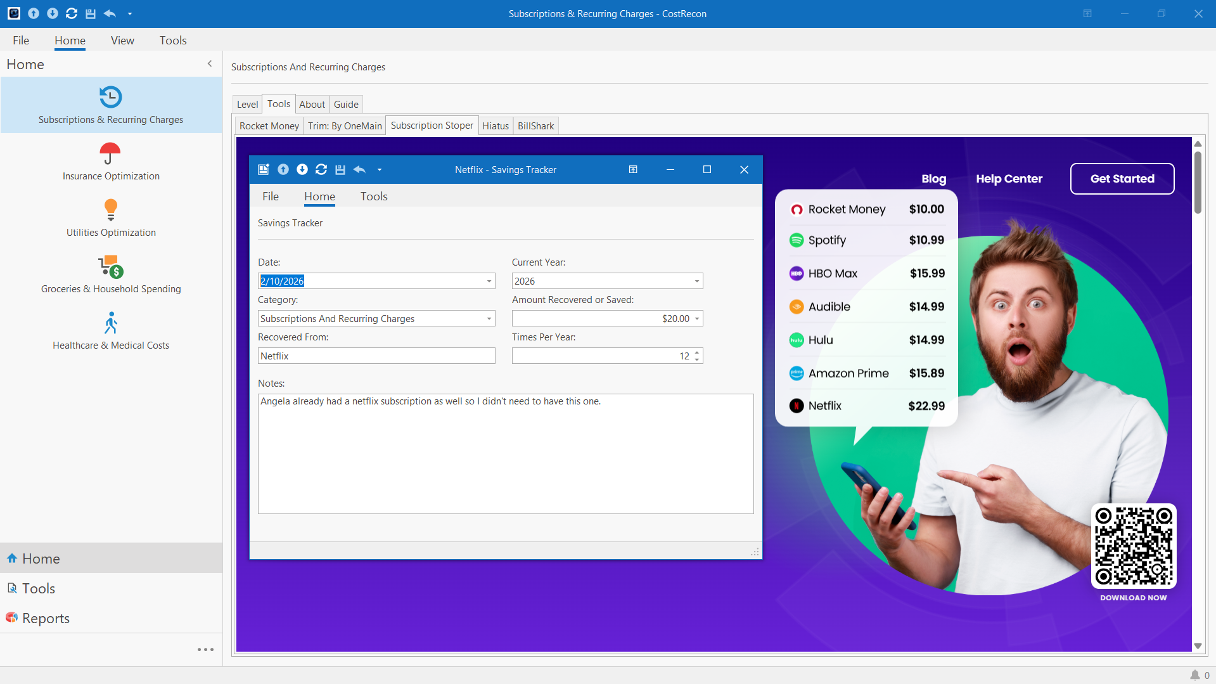Open the Date dropdown picker

pos(489,281)
